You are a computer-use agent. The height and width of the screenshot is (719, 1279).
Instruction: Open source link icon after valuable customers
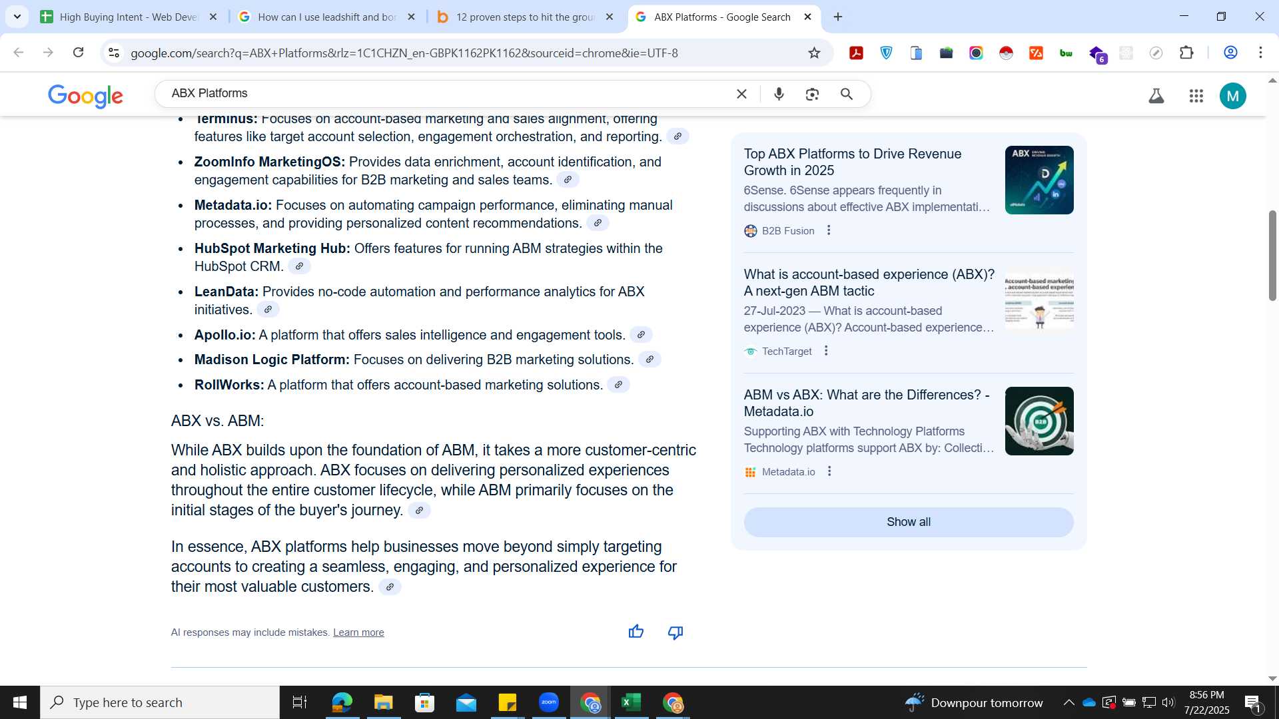click(390, 587)
